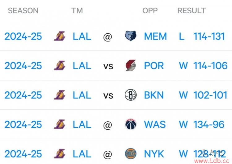Click the Portland Trail Blazers logo
Viewport: 232px width, 164px height.
(131, 65)
